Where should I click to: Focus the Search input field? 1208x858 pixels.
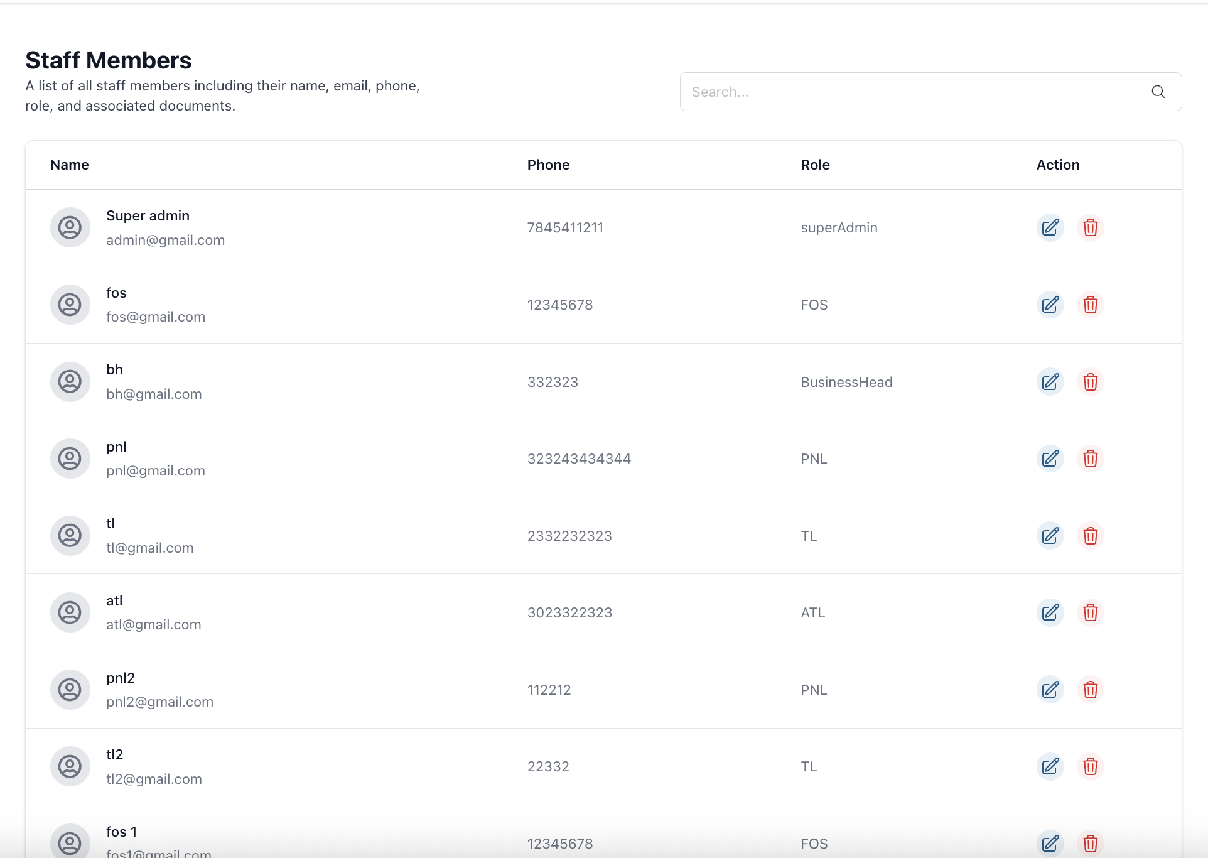tap(910, 92)
